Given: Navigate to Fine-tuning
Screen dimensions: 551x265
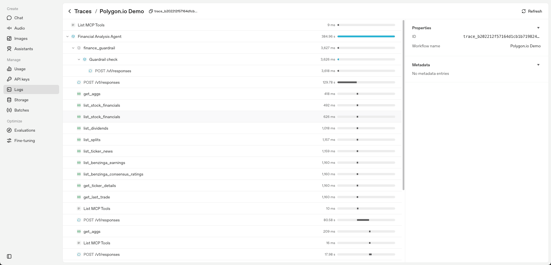Looking at the screenshot, I should coord(24,141).
